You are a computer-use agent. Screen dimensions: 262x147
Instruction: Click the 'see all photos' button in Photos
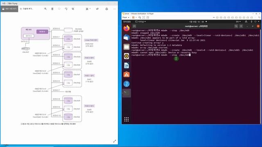click(x=9, y=9)
